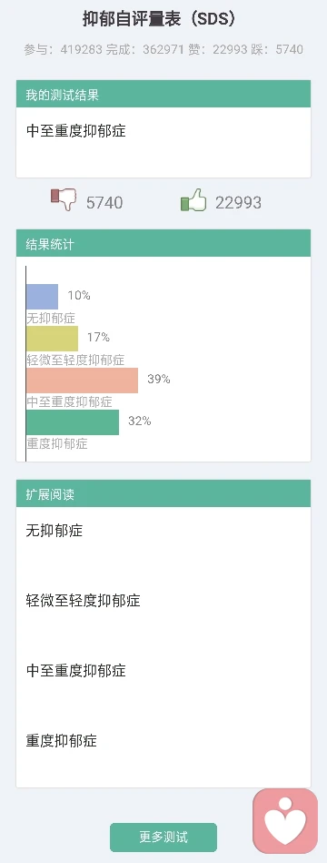Click the dislike count 5740
The width and height of the screenshot is (327, 863).
tap(104, 203)
